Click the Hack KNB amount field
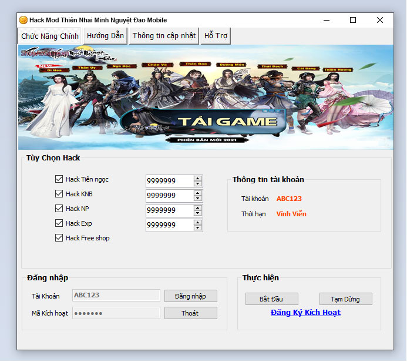Viewport: 407px width, 362px height. point(170,196)
